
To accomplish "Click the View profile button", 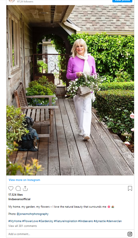I will pyautogui.click(x=122, y=1).
